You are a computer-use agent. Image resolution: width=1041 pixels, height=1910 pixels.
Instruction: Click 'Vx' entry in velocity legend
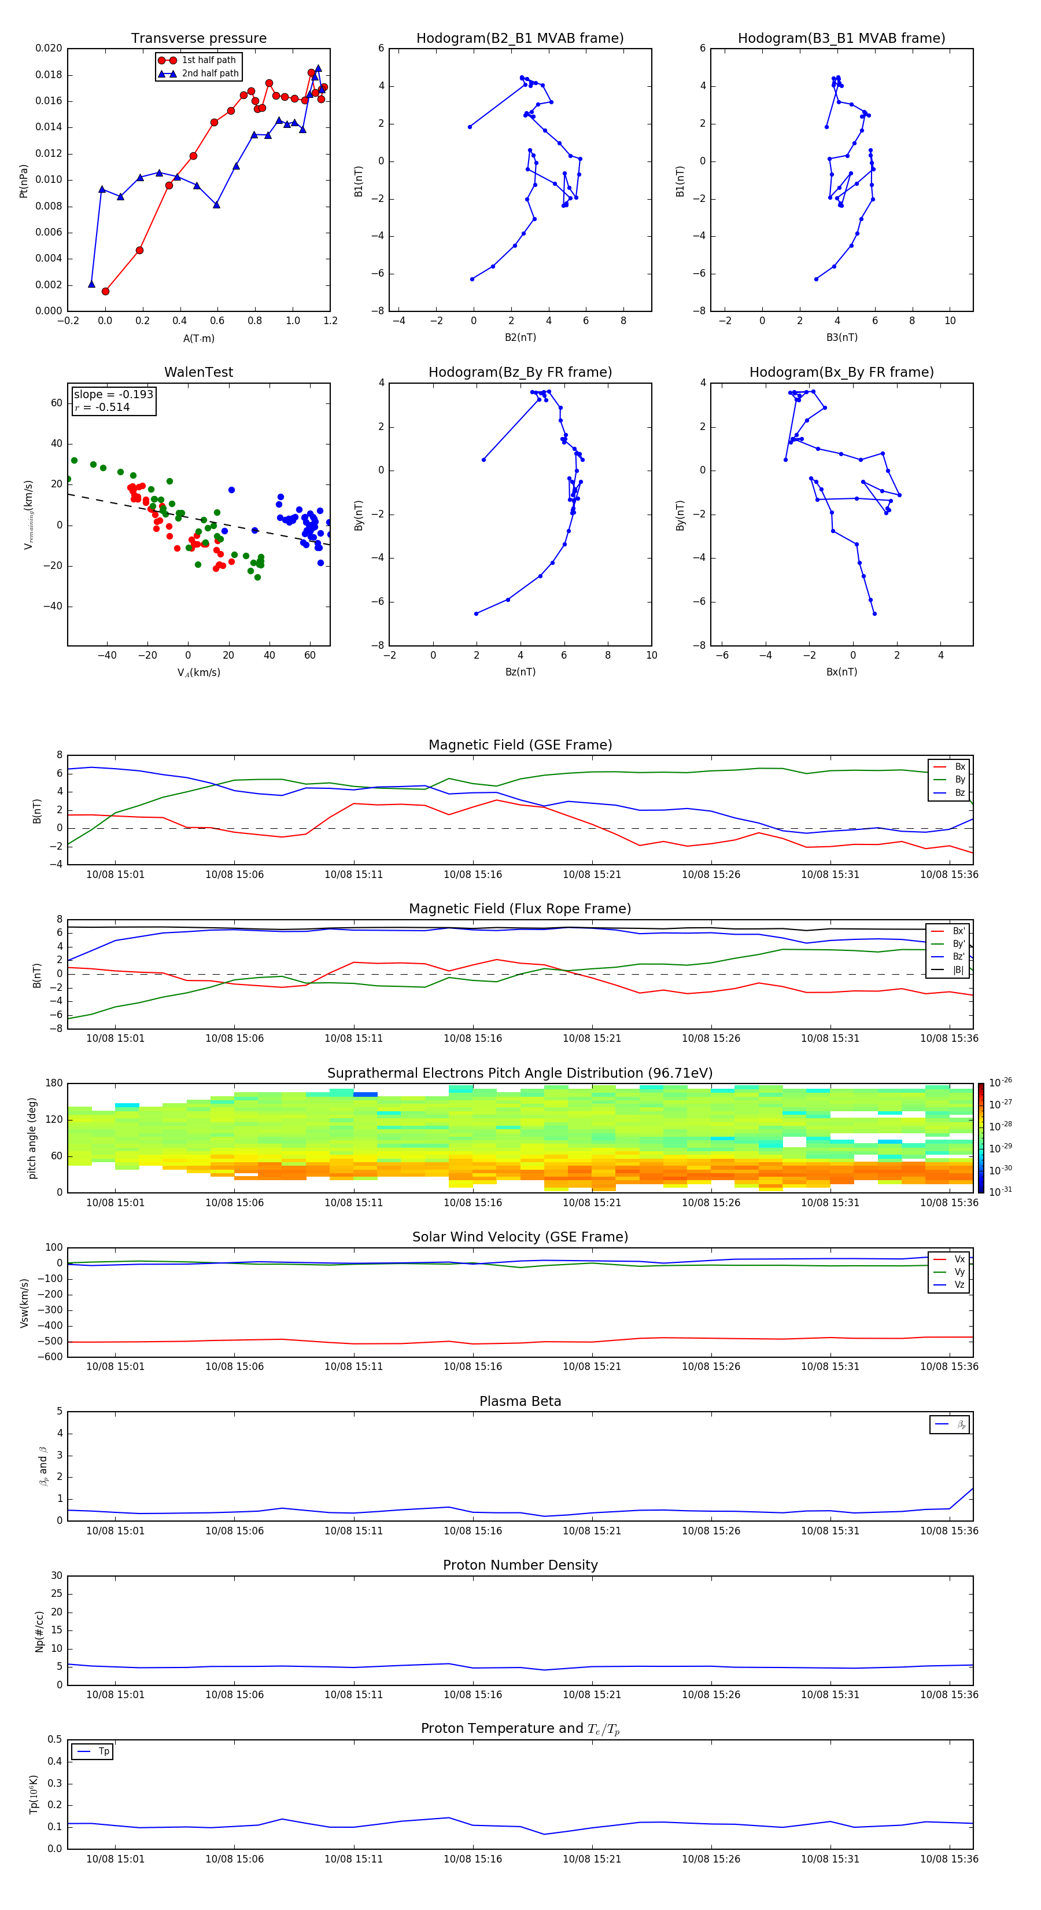(x=949, y=1259)
